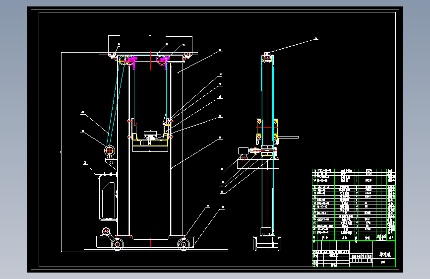This screenshot has height=279, width=430.
Task: Pick the right floor wheel in front view
Action: [x=183, y=244]
